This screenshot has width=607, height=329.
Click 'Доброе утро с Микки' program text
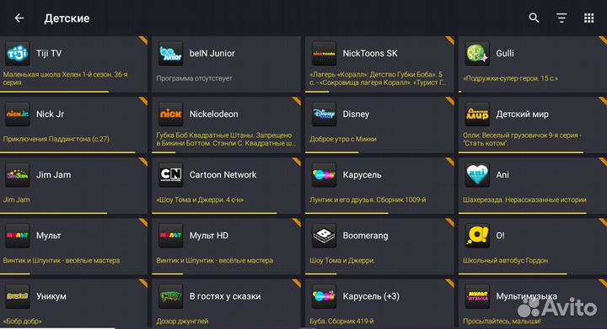(343, 139)
